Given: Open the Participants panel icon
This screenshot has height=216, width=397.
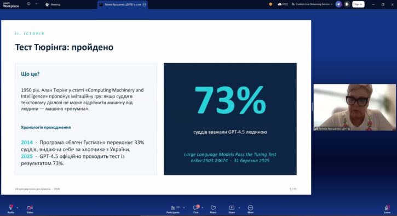Looking at the screenshot, I should pos(173,208).
